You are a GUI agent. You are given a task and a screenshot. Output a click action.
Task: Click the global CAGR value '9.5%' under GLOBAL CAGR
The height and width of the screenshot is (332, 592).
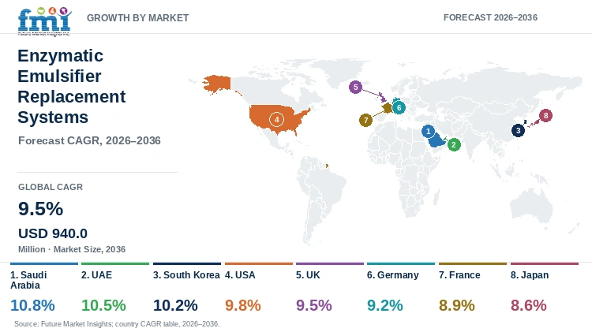point(41,209)
